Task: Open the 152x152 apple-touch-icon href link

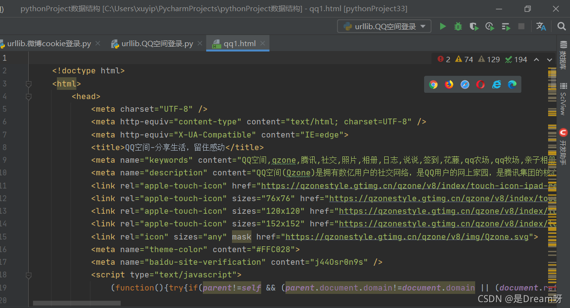Action: (447, 224)
